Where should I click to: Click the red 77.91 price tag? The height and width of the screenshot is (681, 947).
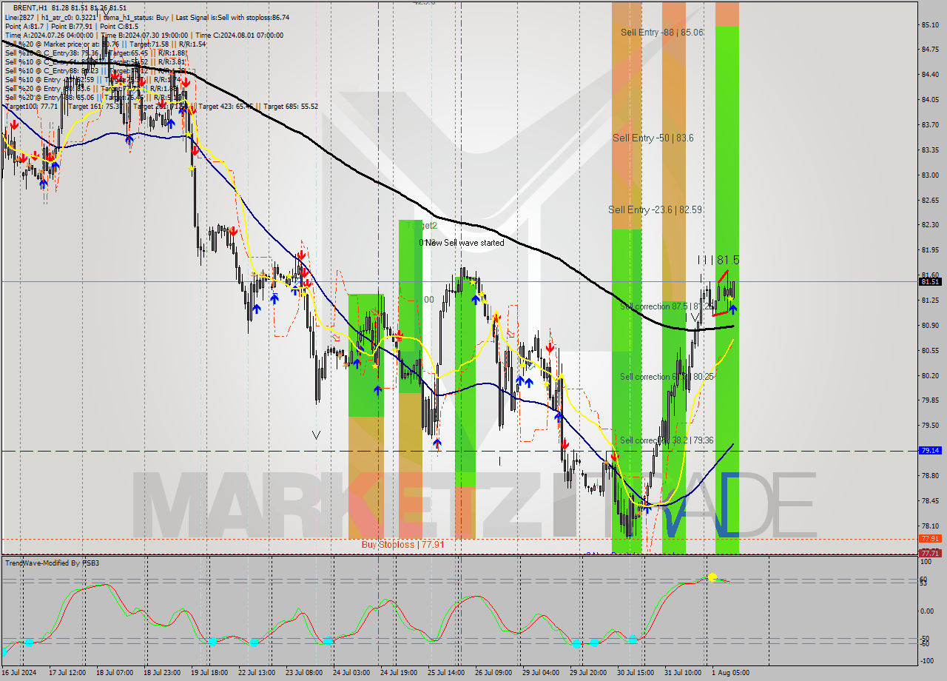930,538
